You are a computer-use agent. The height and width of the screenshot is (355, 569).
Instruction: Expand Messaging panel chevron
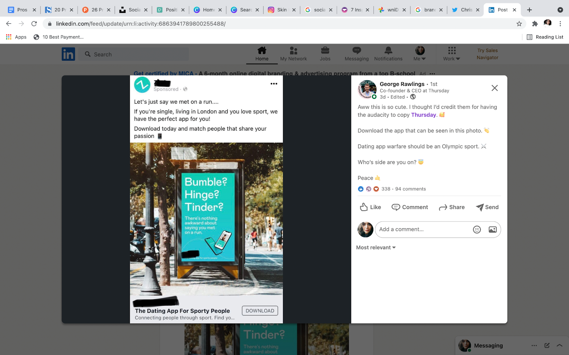[559, 345]
